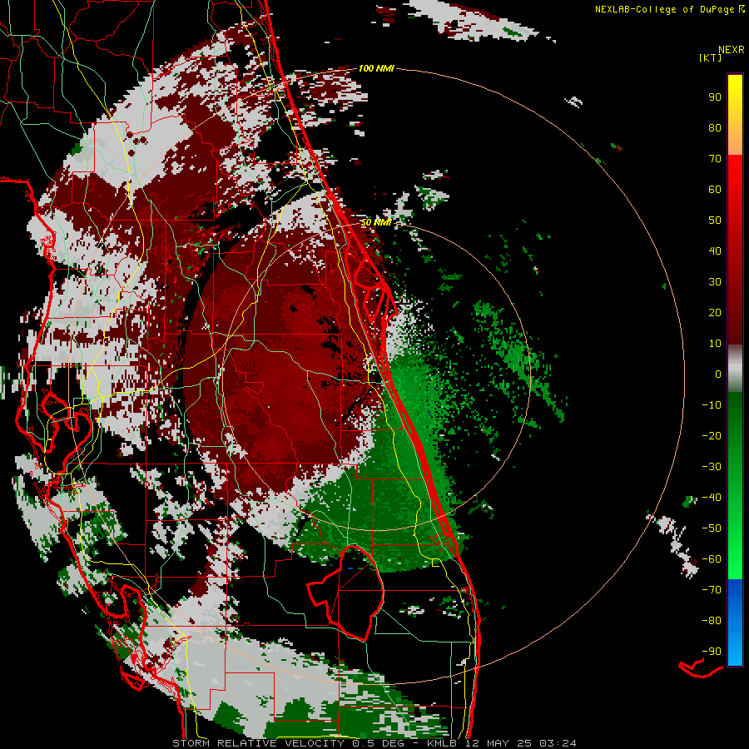Click the NEXLAB-College of DuPage title text
Screen dimensions: 749x749
[664, 9]
